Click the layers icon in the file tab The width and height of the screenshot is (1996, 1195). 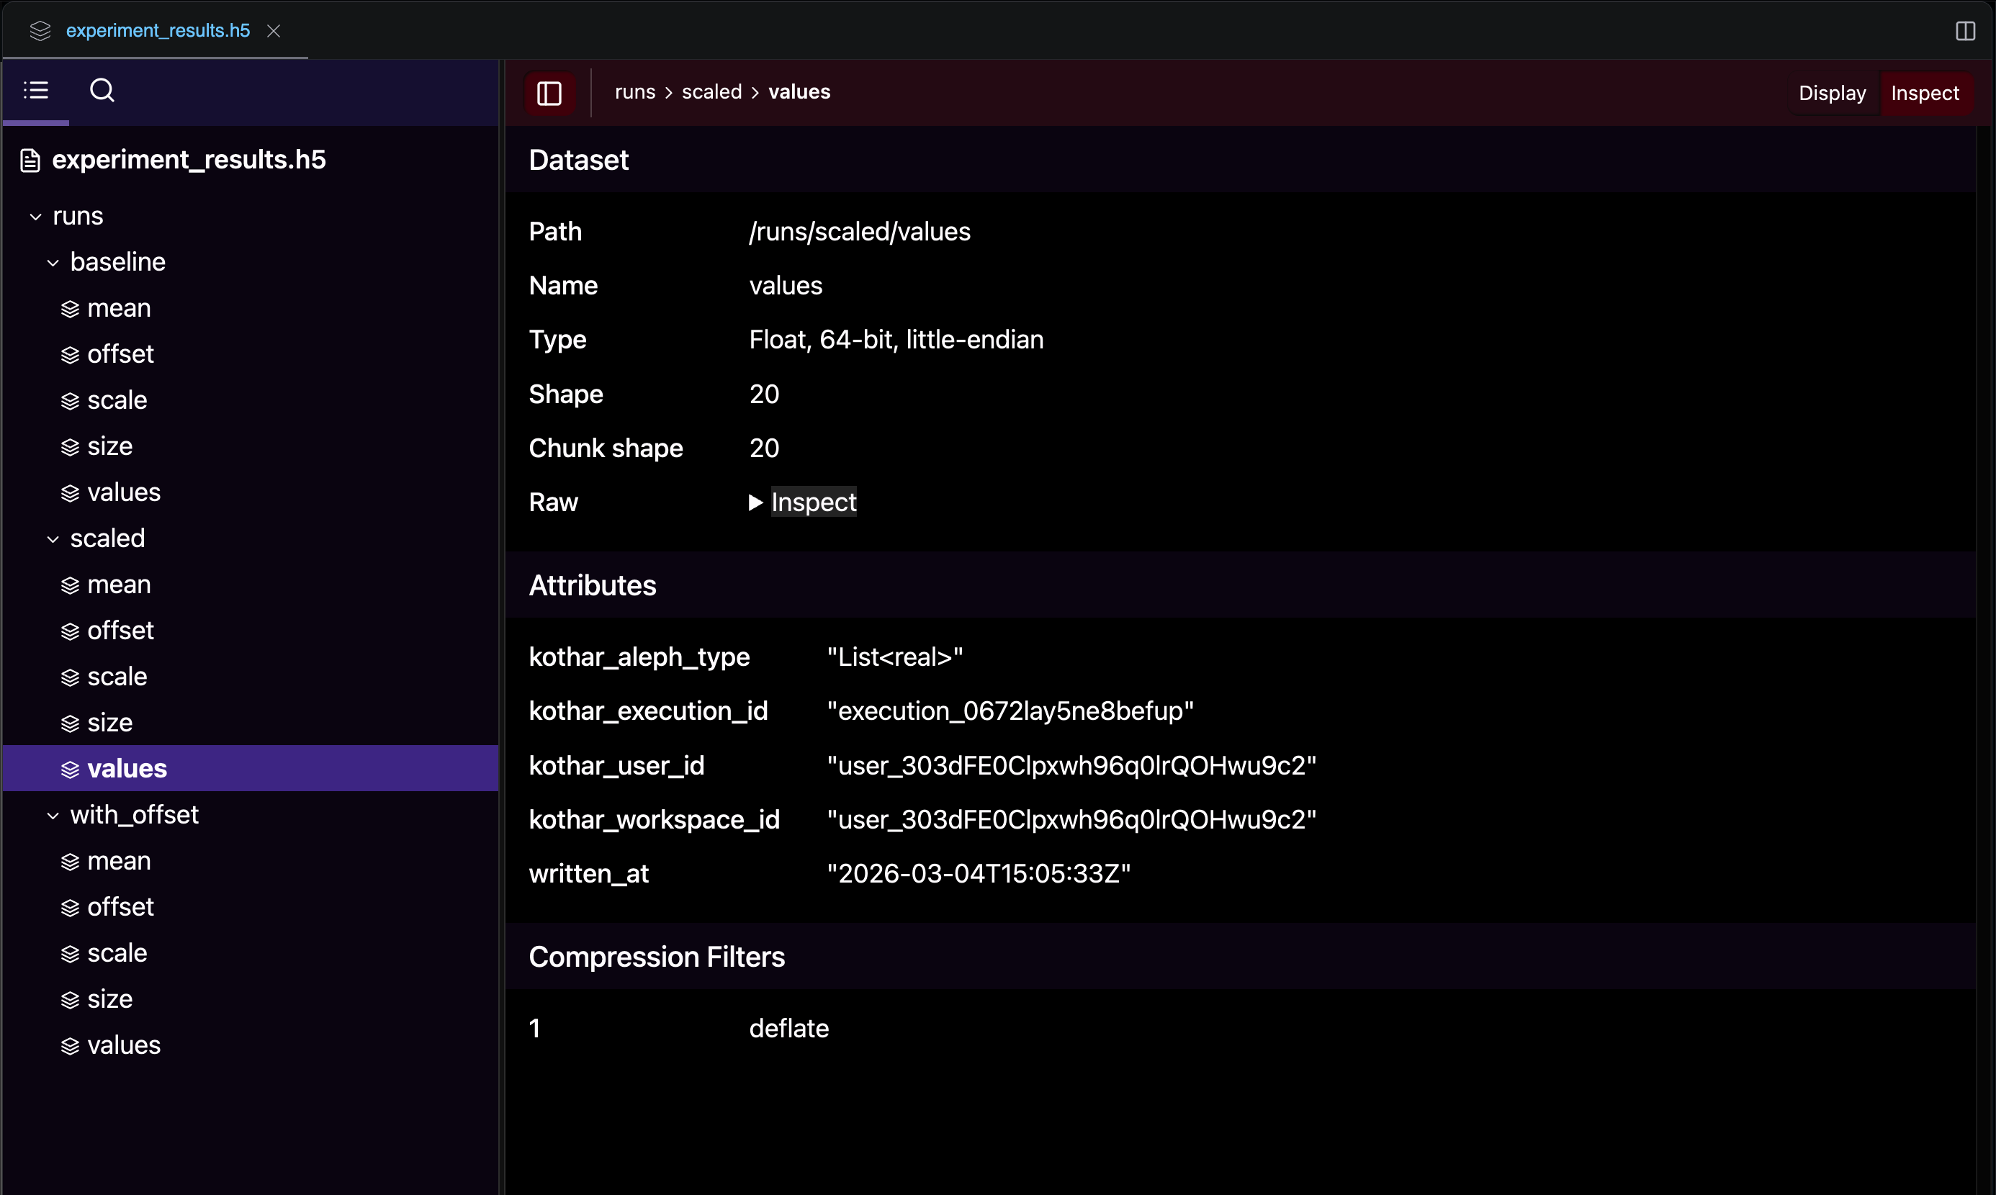pos(40,31)
